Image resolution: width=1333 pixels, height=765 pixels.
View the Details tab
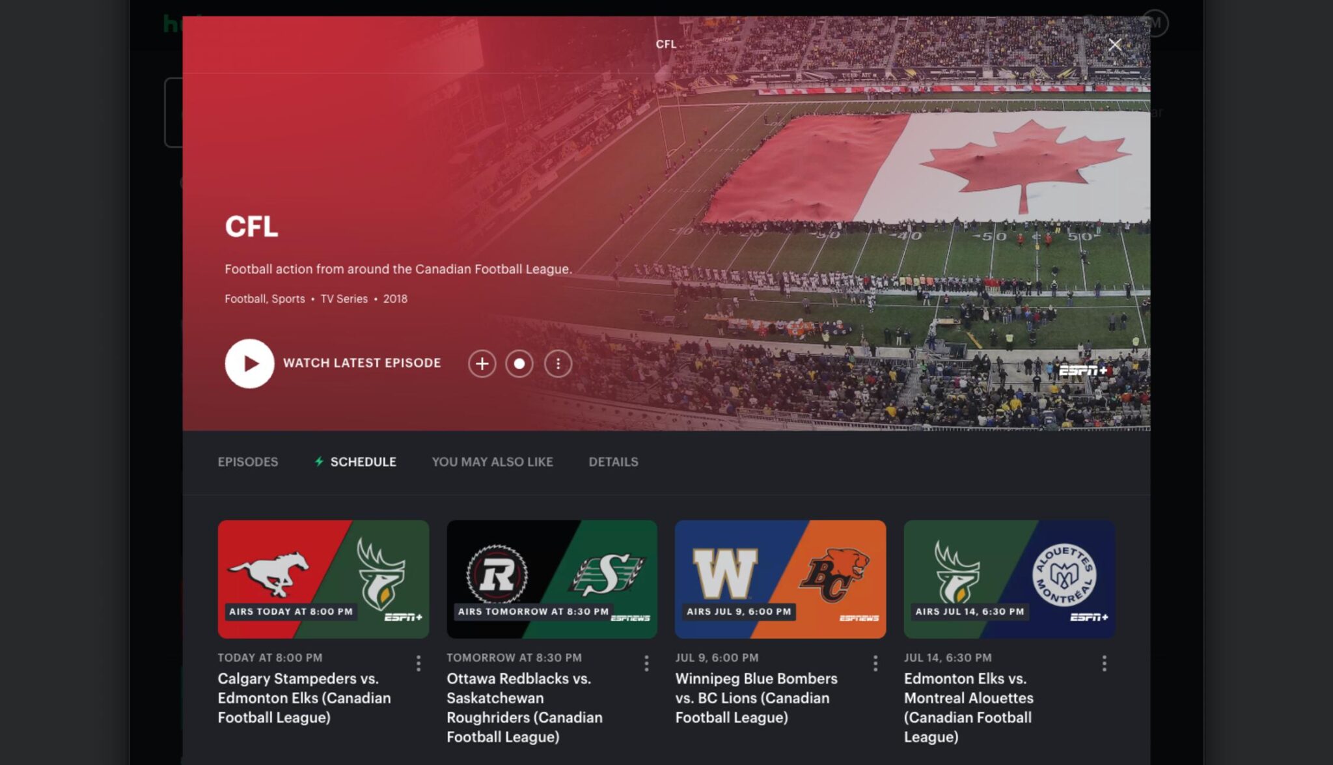click(x=613, y=462)
